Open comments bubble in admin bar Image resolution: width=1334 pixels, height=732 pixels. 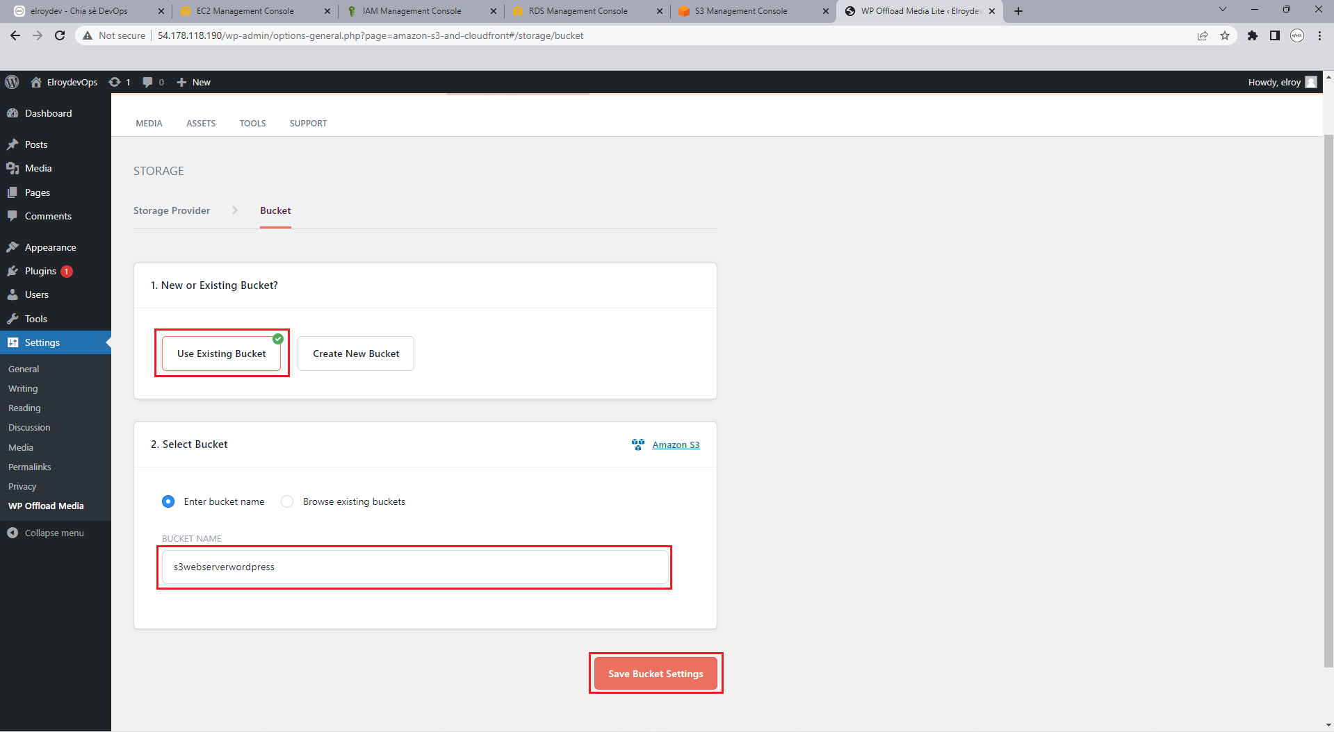coord(147,82)
